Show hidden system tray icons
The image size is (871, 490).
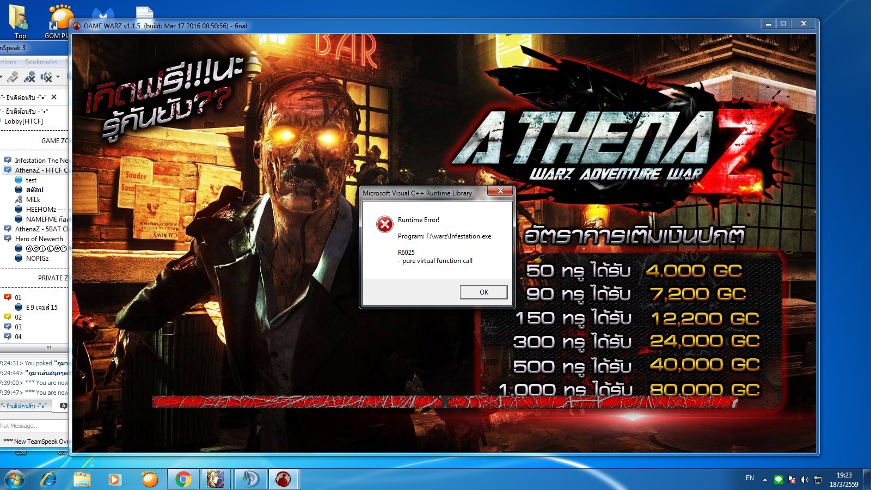tap(765, 480)
